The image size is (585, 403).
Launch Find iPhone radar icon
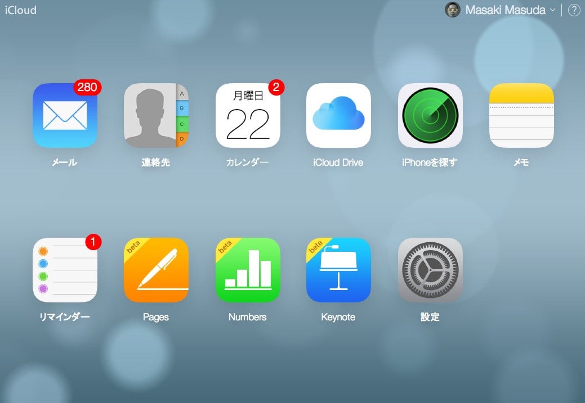coord(430,115)
